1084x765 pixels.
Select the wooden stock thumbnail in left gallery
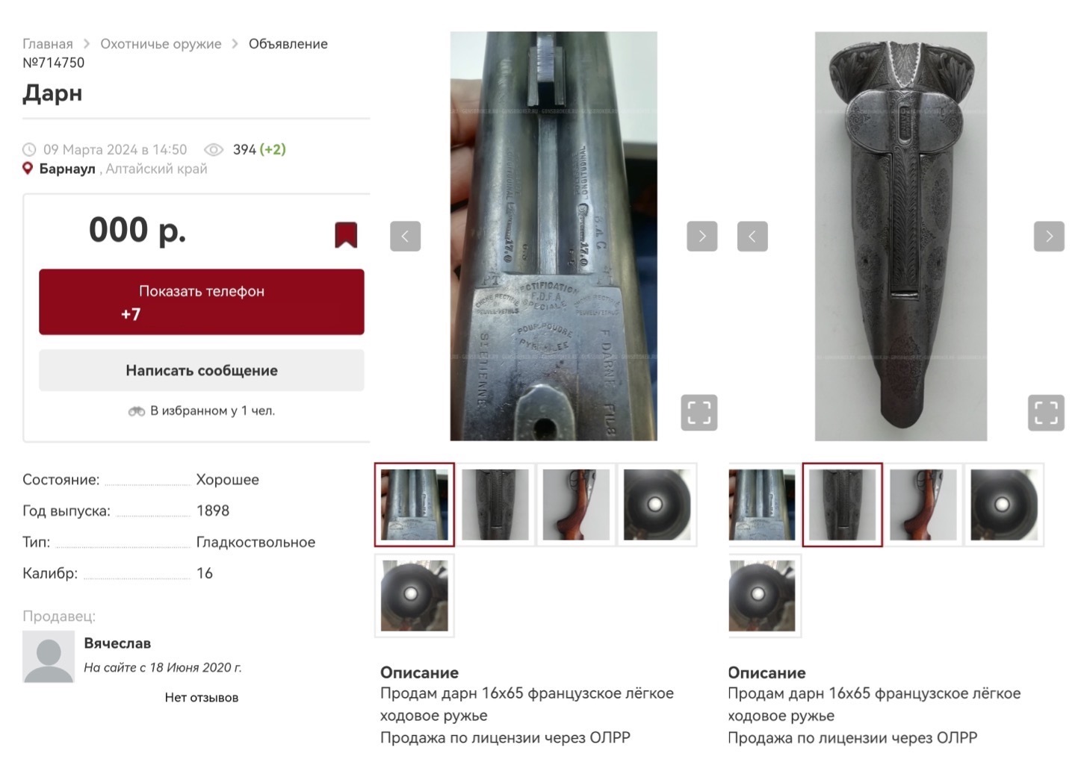[x=576, y=505]
